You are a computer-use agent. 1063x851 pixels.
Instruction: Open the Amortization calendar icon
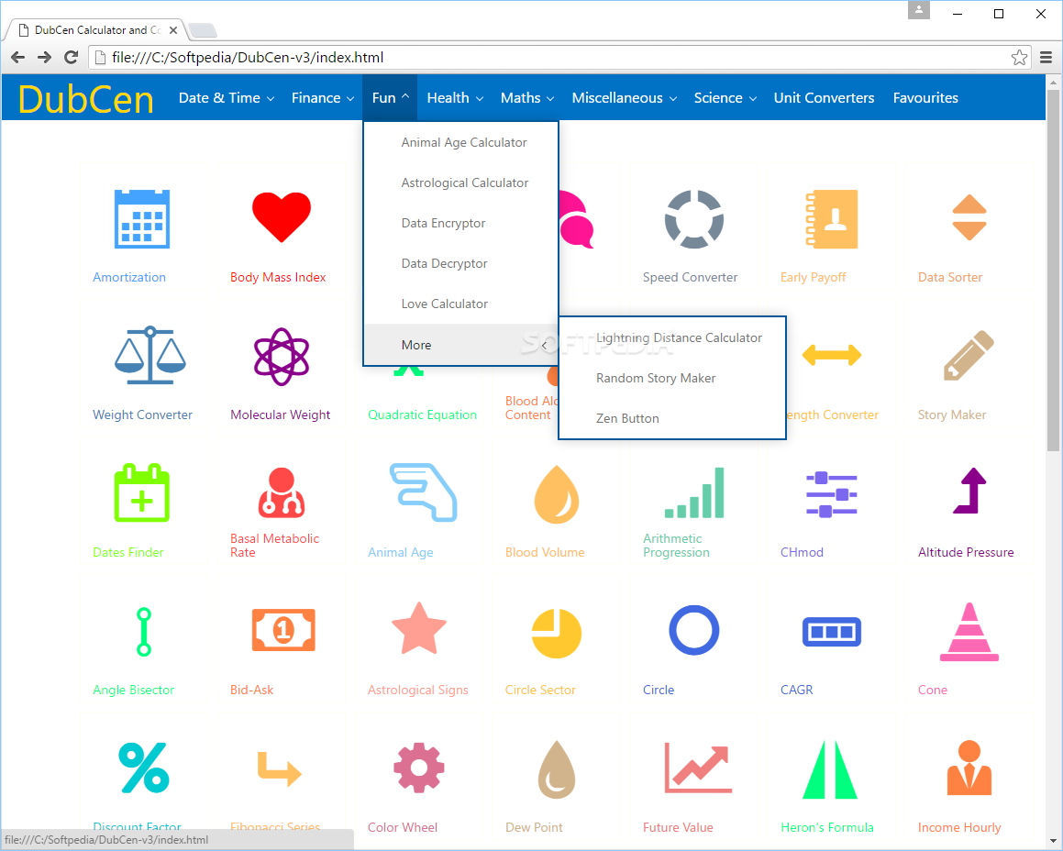(141, 219)
